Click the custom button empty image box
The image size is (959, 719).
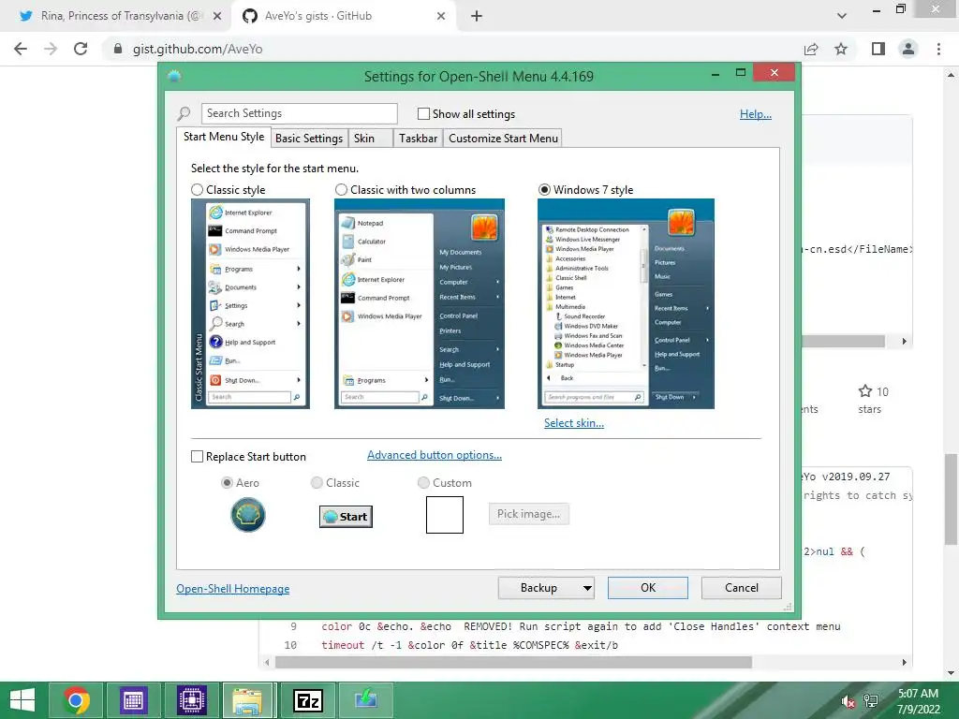click(445, 515)
